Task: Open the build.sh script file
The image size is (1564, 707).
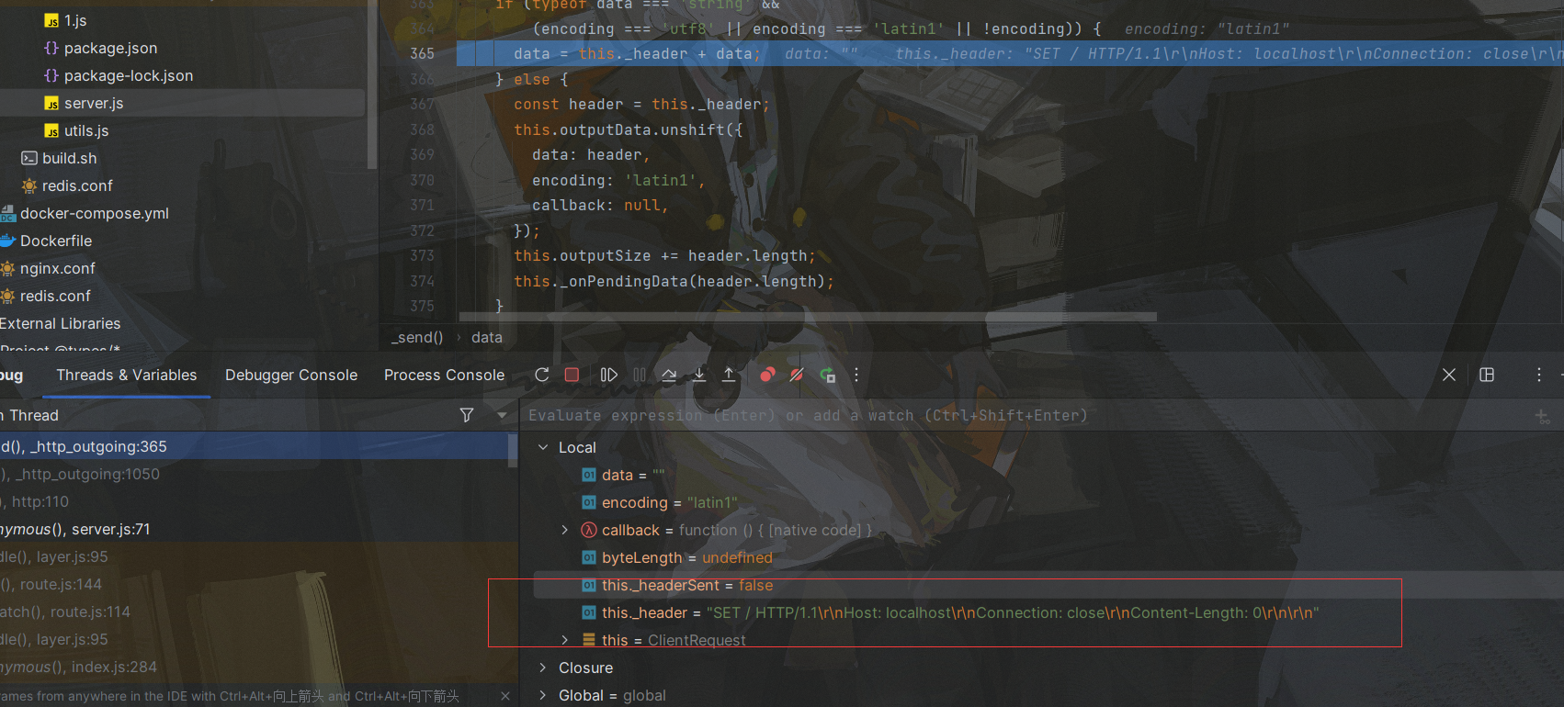Action: point(69,158)
